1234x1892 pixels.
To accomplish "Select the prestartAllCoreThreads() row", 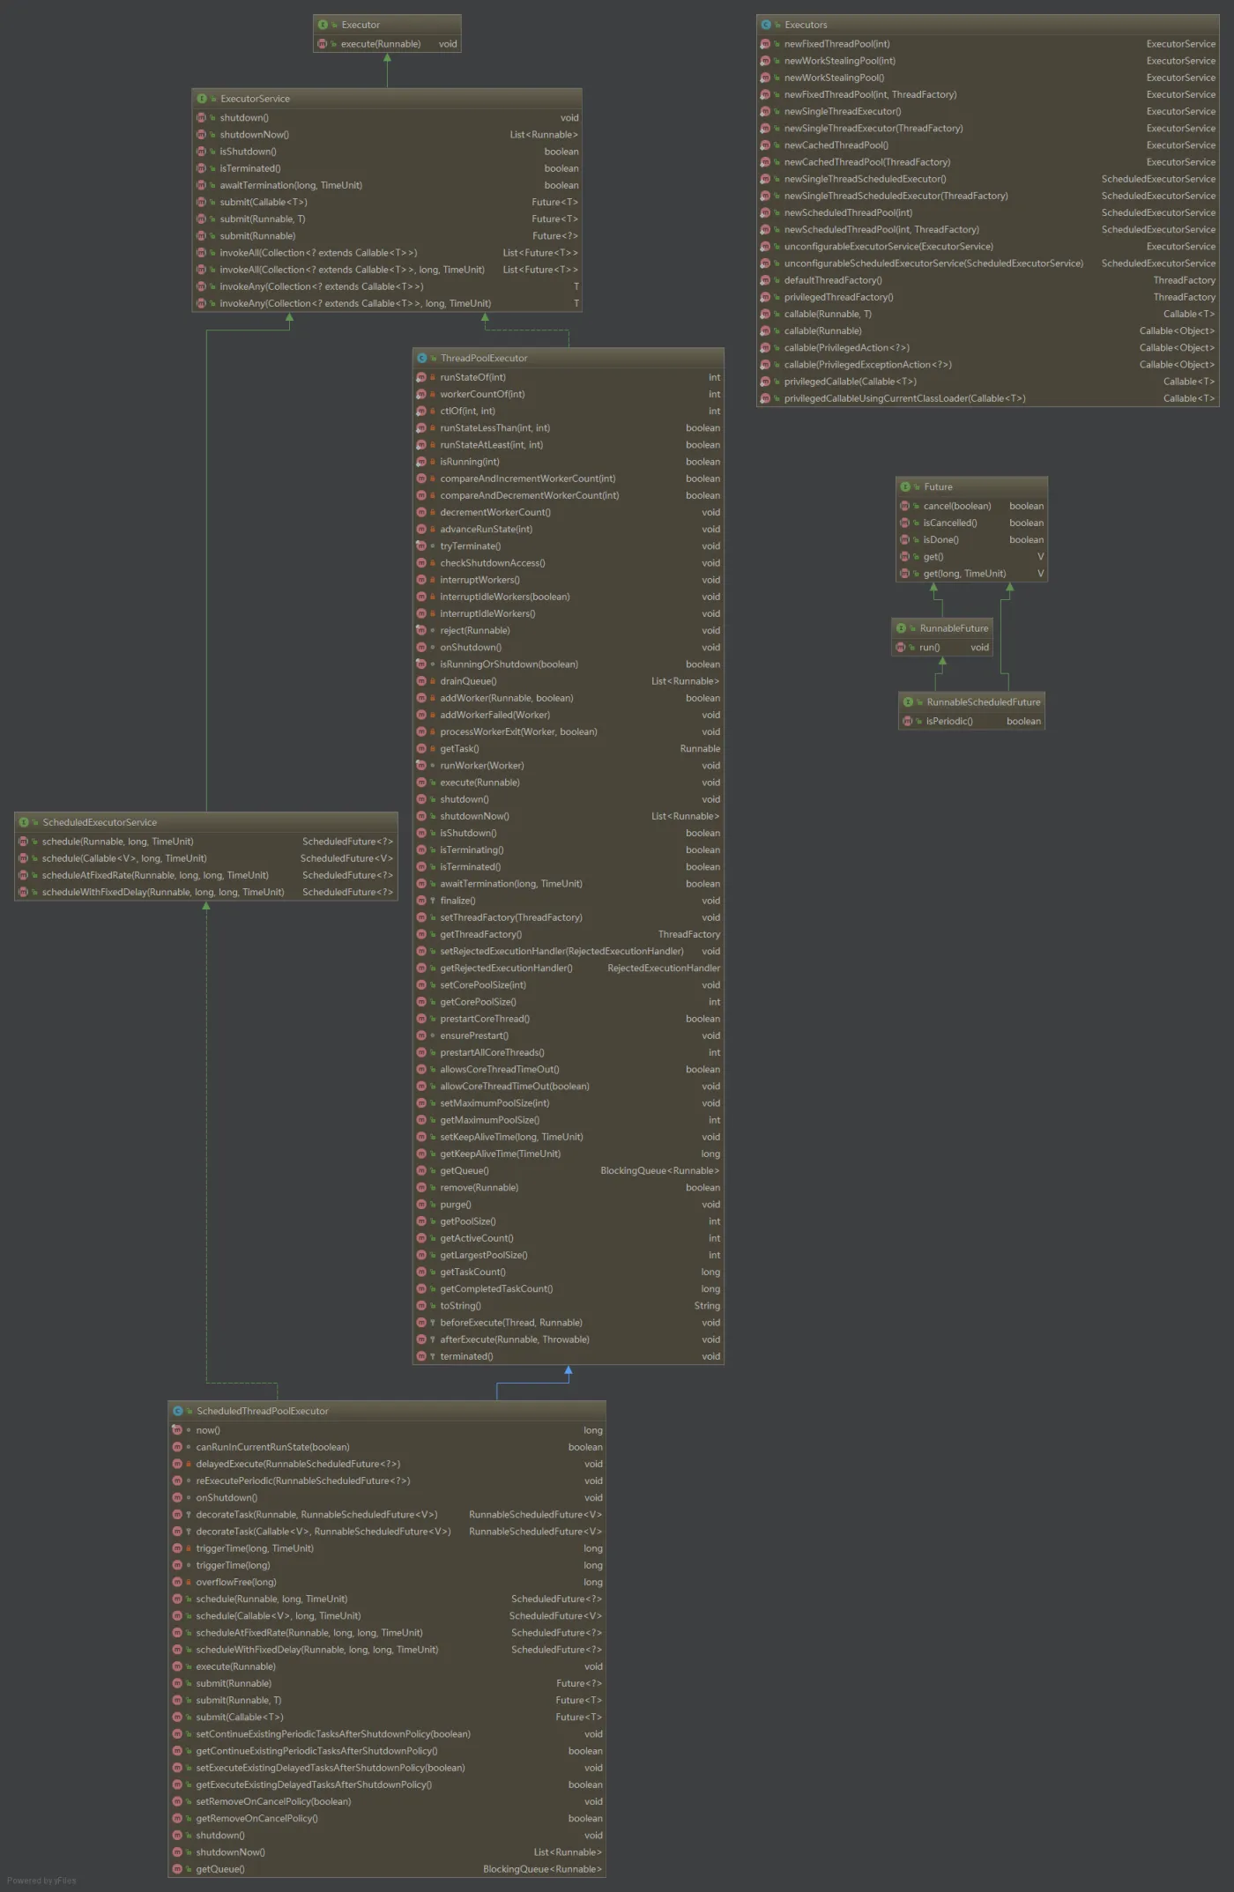I will [568, 1053].
